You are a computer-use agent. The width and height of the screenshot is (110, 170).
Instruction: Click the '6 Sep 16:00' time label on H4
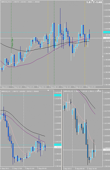[x=92, y=169]
